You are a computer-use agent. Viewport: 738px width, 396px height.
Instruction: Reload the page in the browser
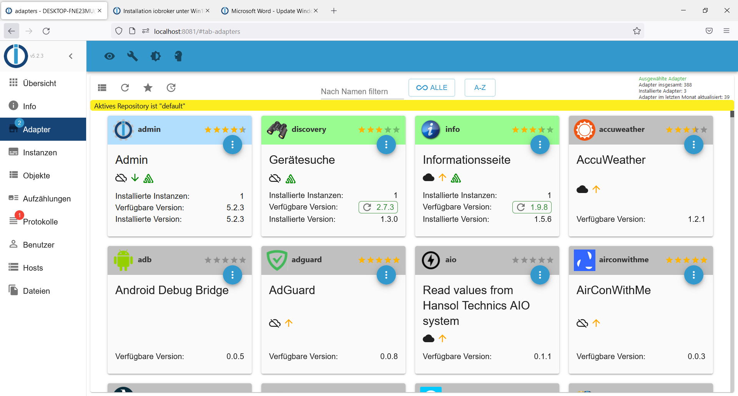coord(46,31)
